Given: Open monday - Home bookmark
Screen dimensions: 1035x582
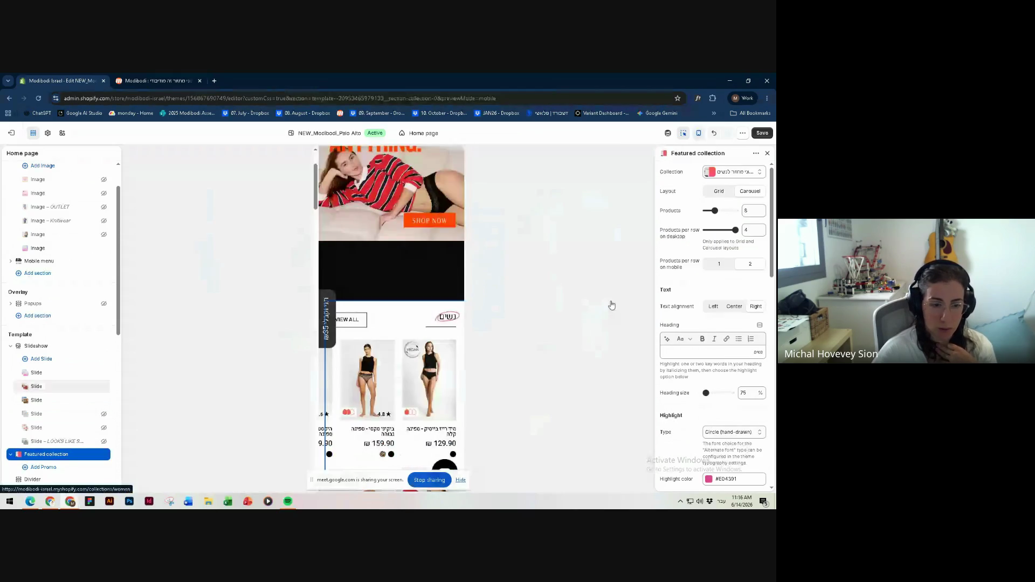Looking at the screenshot, I should point(131,113).
